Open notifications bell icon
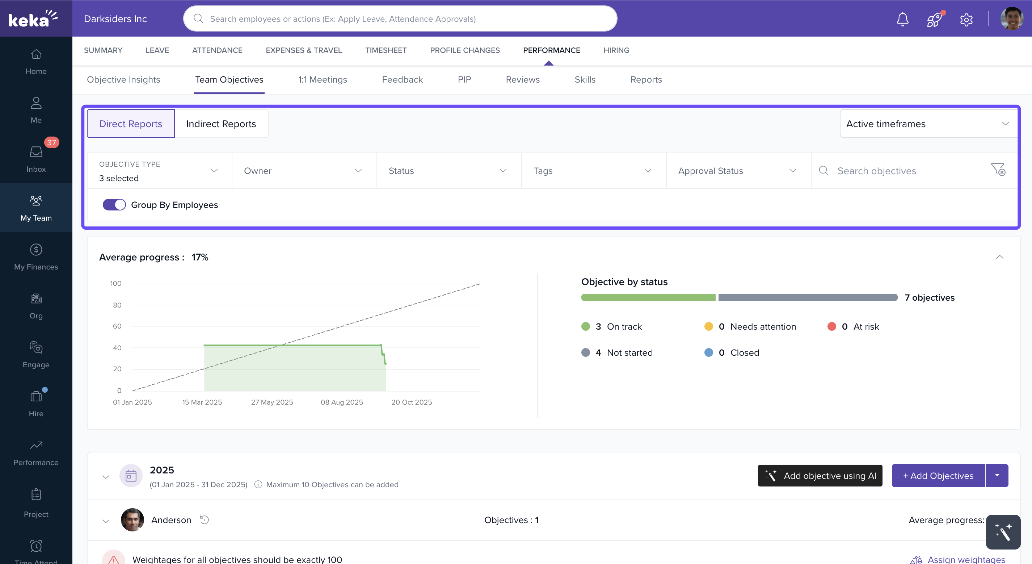 click(902, 19)
